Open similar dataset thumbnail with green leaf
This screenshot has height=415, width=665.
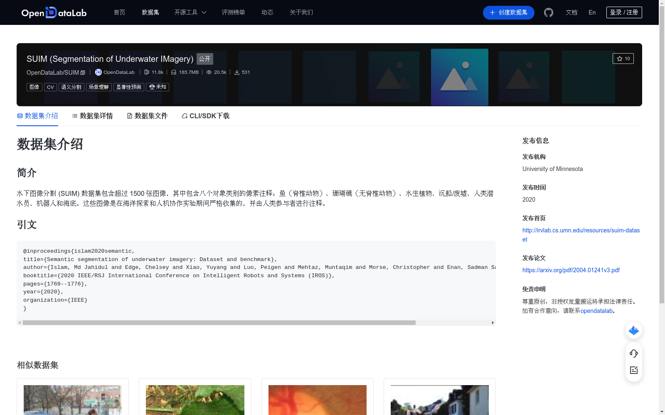pyautogui.click(x=195, y=400)
